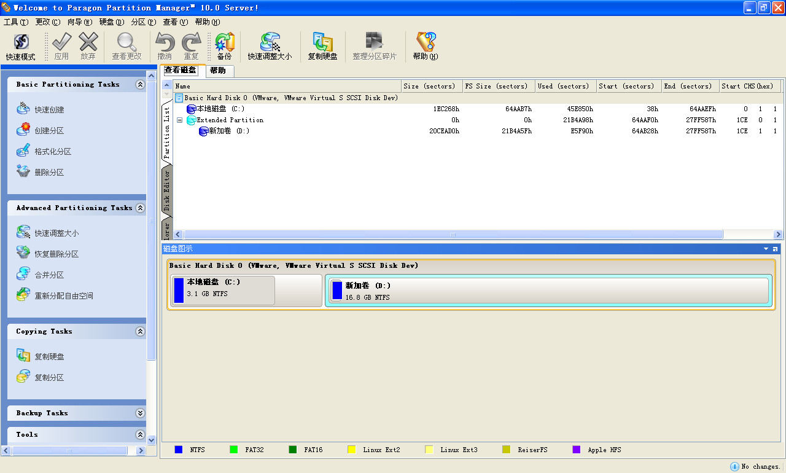Sort by Used (sectors) column header
This screenshot has width=786, height=473.
(x=566, y=86)
